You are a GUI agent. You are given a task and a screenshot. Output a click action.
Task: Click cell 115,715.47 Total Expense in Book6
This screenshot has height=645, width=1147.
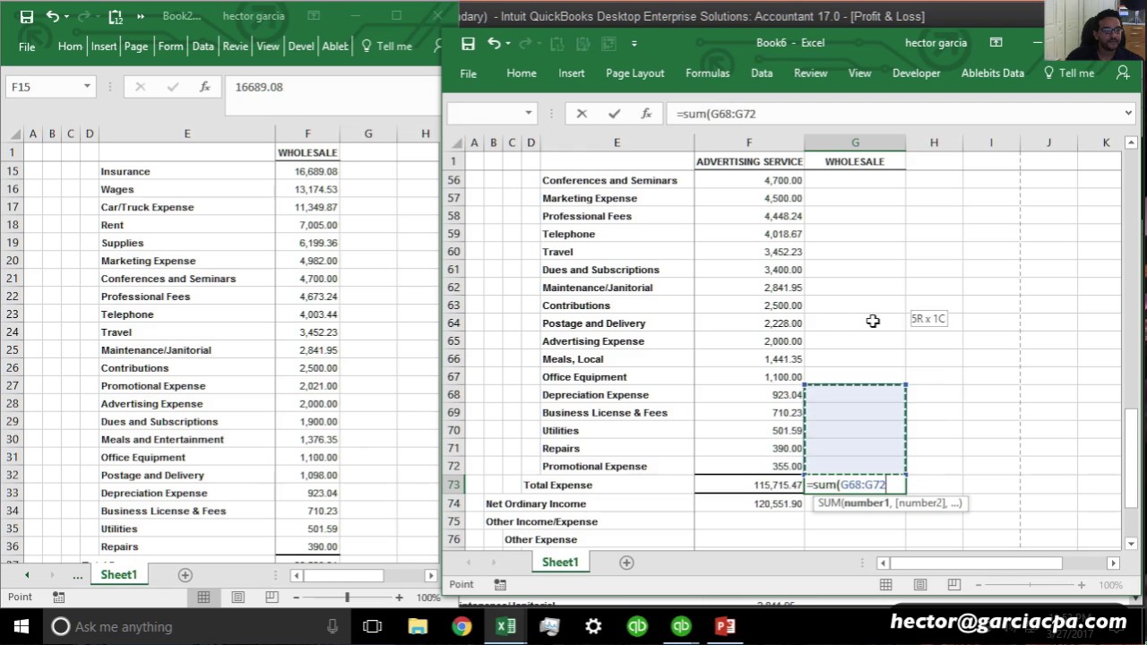[749, 485]
